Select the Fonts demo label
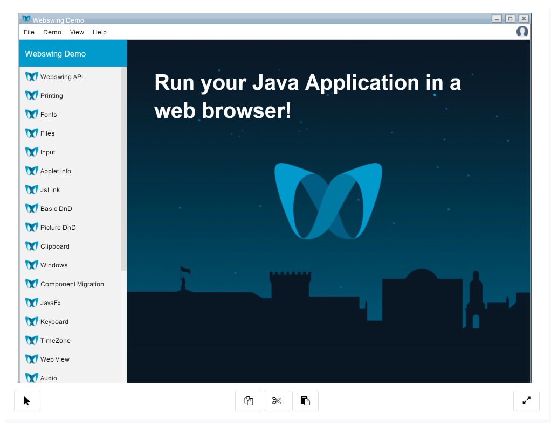The image size is (551, 423). pos(49,114)
